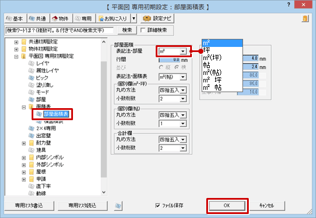Click the tree scrollbar down arrow
This screenshot has height=218, width=316.
[104, 192]
